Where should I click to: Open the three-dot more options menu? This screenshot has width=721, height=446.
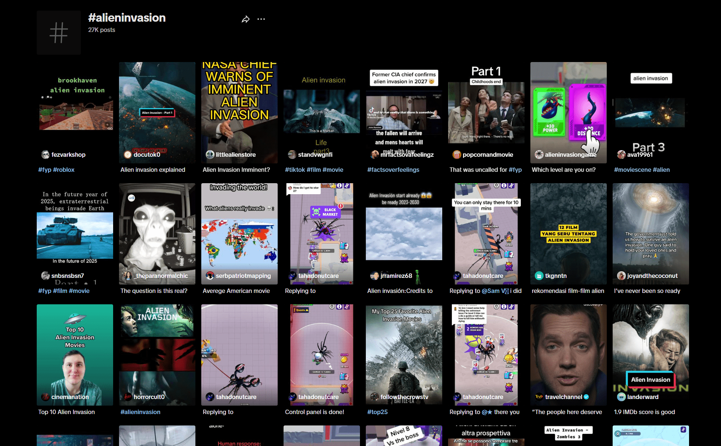261,19
